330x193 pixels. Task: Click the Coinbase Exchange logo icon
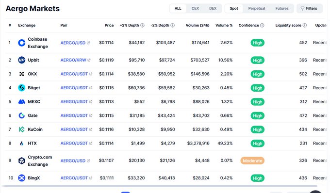pos(21,43)
